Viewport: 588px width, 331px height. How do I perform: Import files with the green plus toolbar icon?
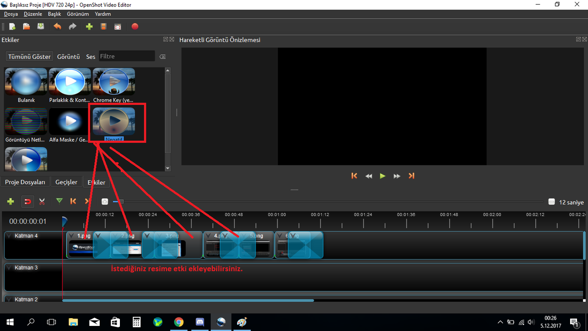coord(89,27)
